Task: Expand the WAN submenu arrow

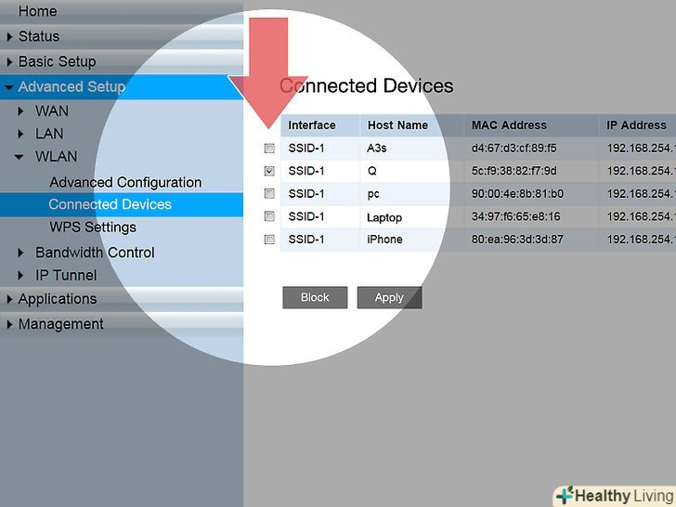Action: coord(20,111)
